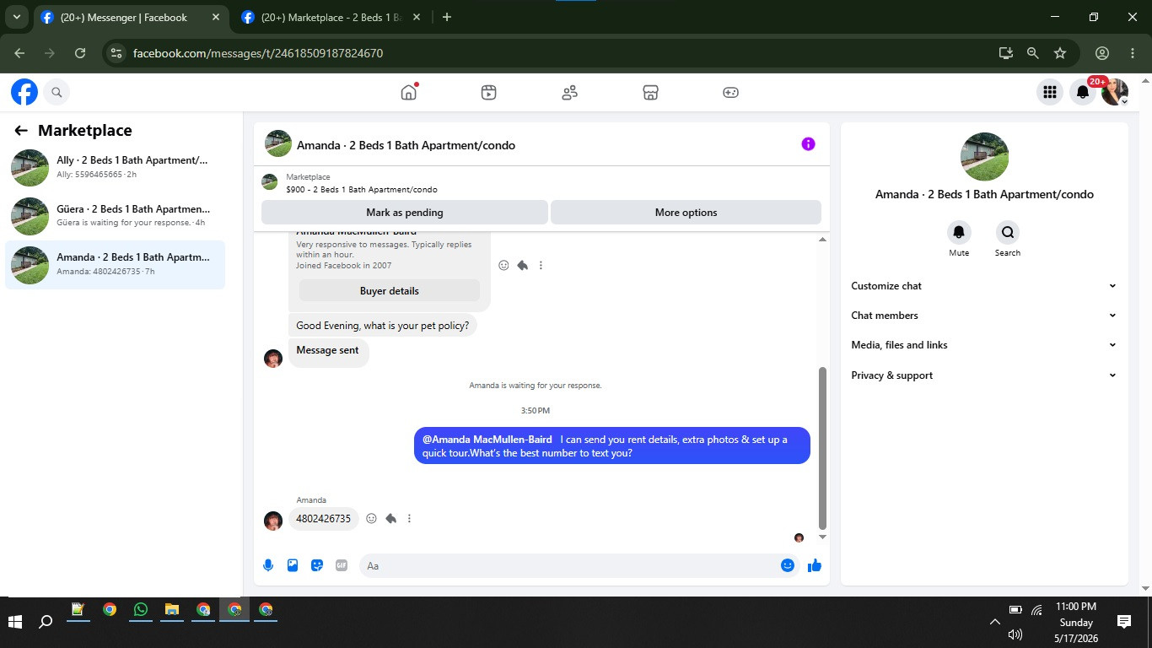
Task: Open the account profile picture menu
Action: click(x=1115, y=92)
